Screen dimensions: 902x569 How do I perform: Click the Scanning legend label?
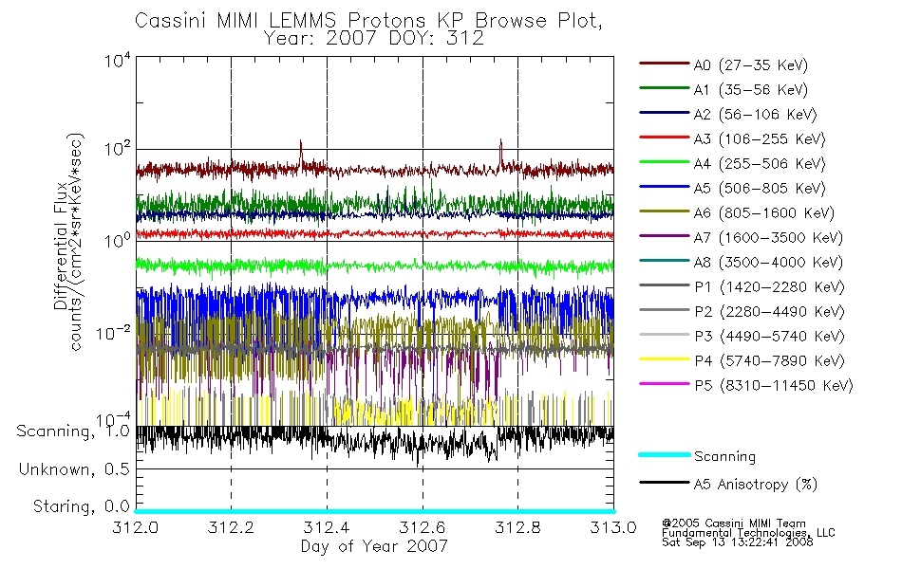click(x=724, y=457)
